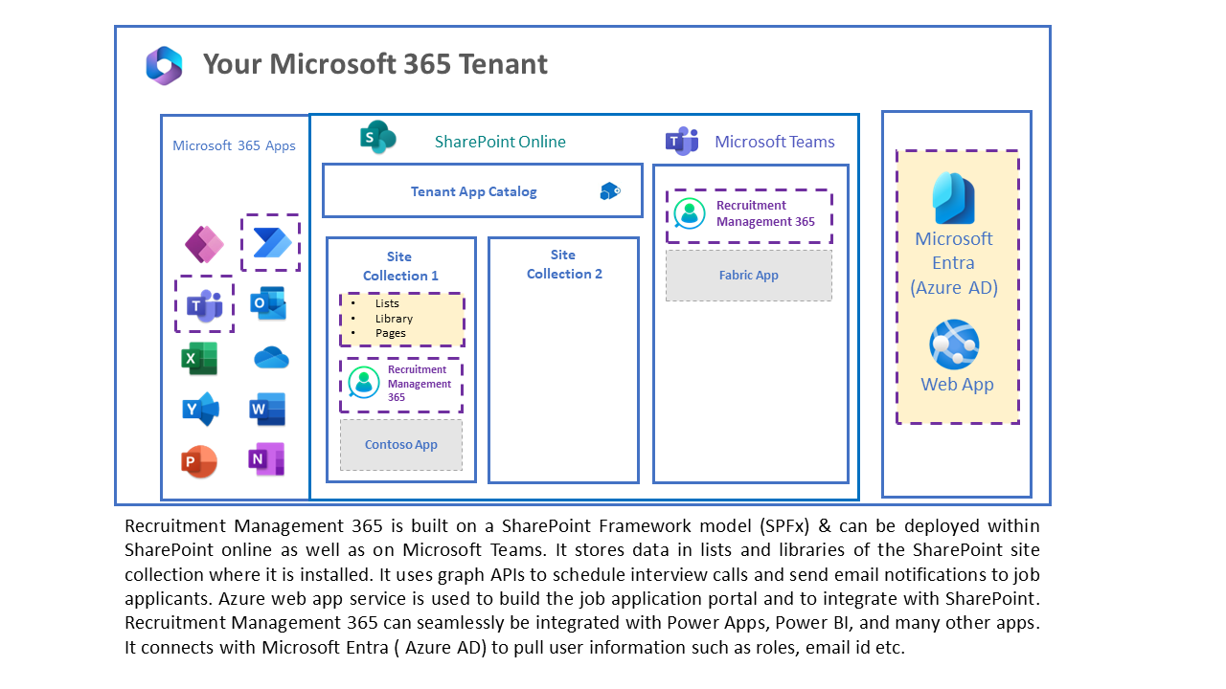Click the SharePoint Online logo icon

(377, 138)
